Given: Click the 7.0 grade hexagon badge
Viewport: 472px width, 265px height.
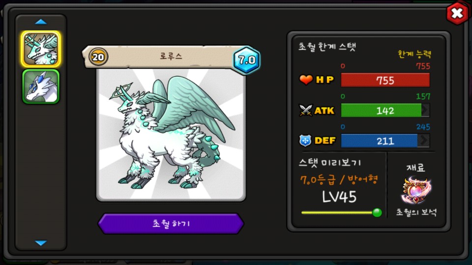Looking at the screenshot, I should 247,60.
